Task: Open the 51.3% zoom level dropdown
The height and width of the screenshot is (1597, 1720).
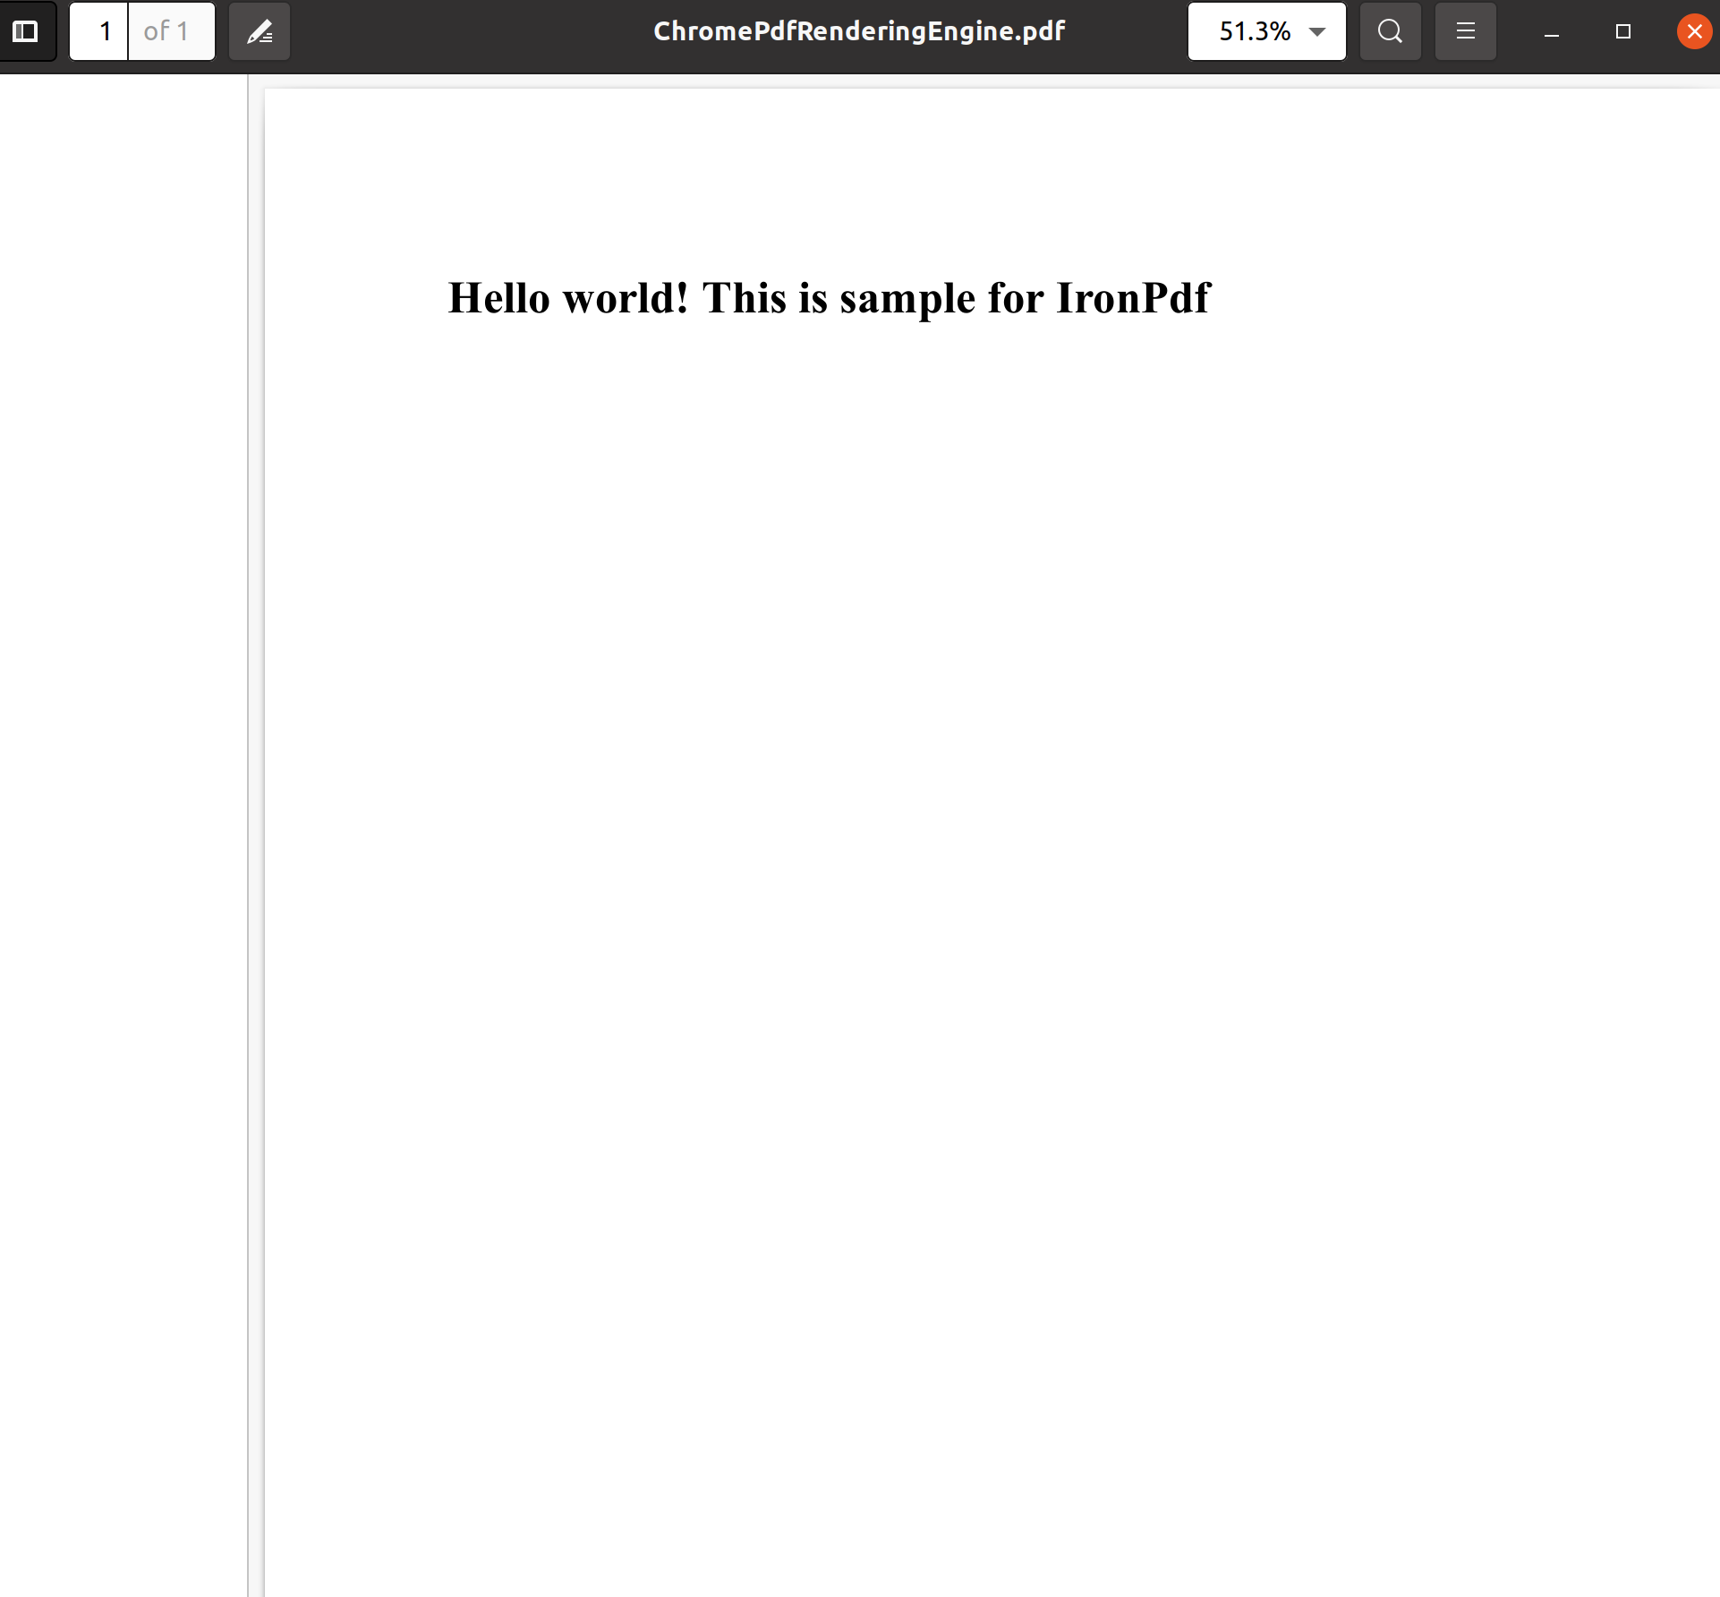Action: pos(1266,31)
